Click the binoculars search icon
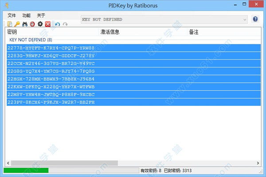This screenshot has height=177, width=266. pos(25,24)
